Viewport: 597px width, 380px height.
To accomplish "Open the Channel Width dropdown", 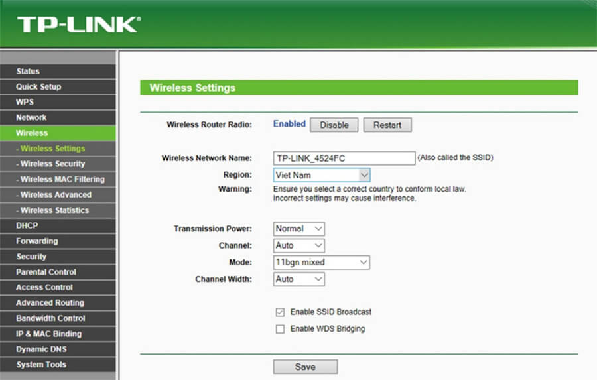I will point(299,279).
